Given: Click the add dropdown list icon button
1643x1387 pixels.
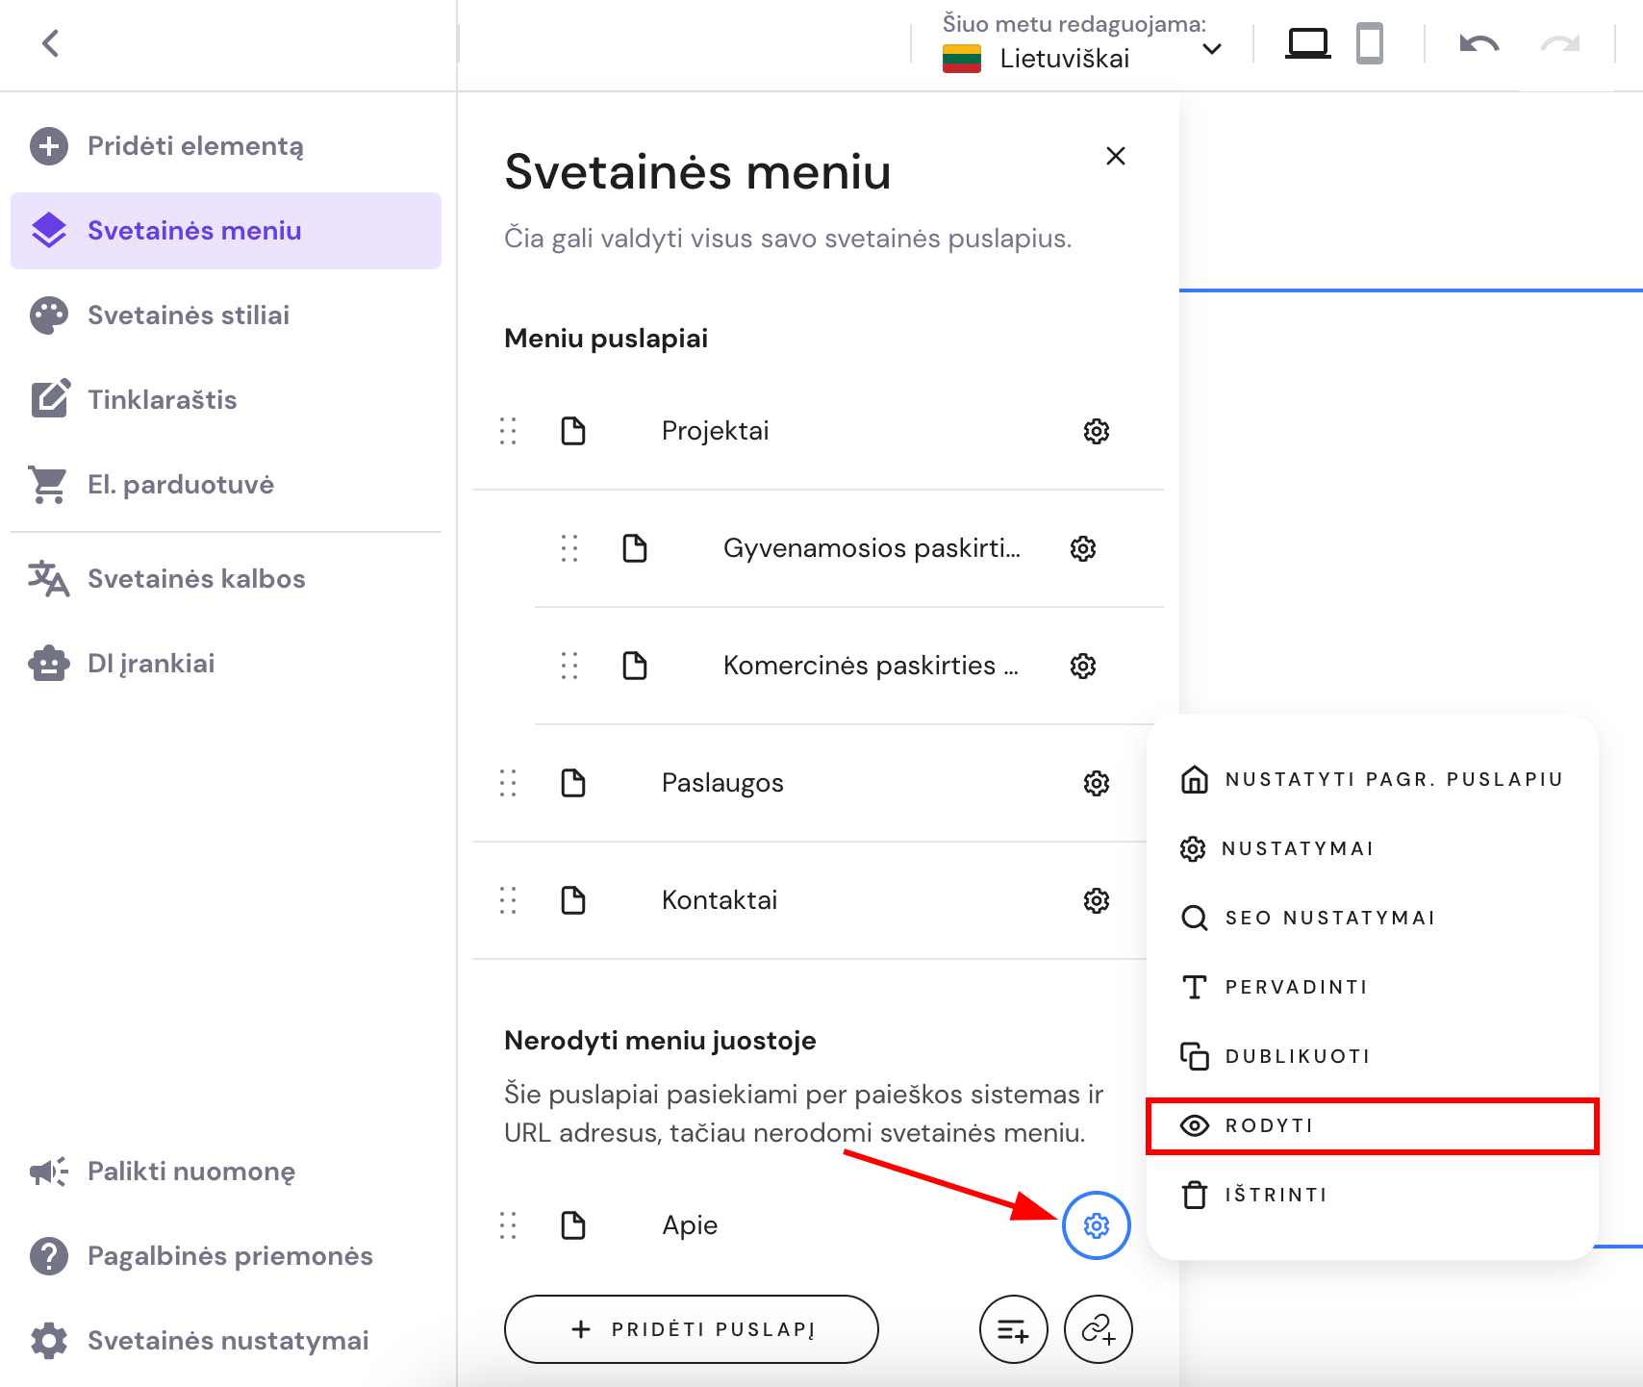Looking at the screenshot, I should [x=1013, y=1329].
